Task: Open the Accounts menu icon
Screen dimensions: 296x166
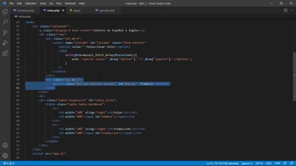Action: click(5, 145)
